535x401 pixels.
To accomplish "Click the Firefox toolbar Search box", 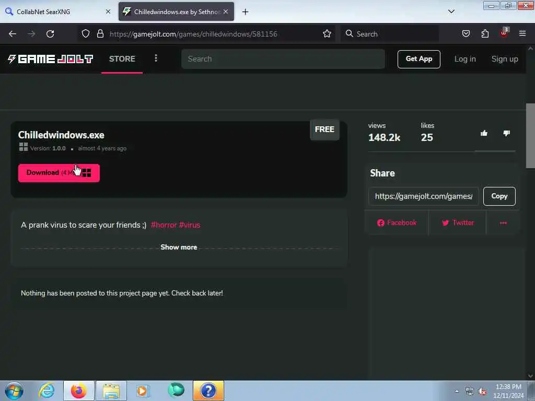I will 390,34.
